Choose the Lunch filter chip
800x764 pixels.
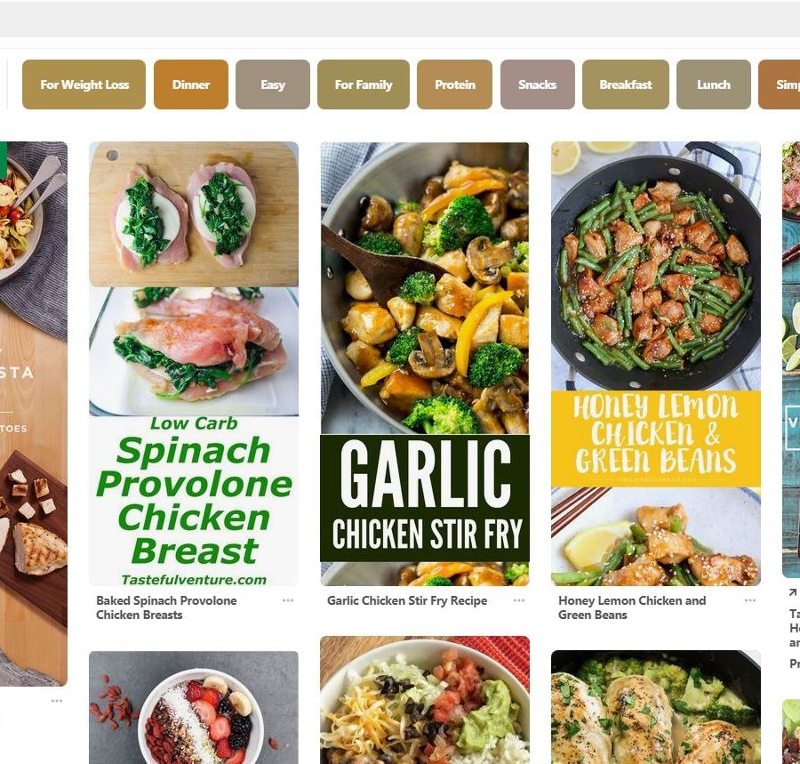[x=713, y=84]
